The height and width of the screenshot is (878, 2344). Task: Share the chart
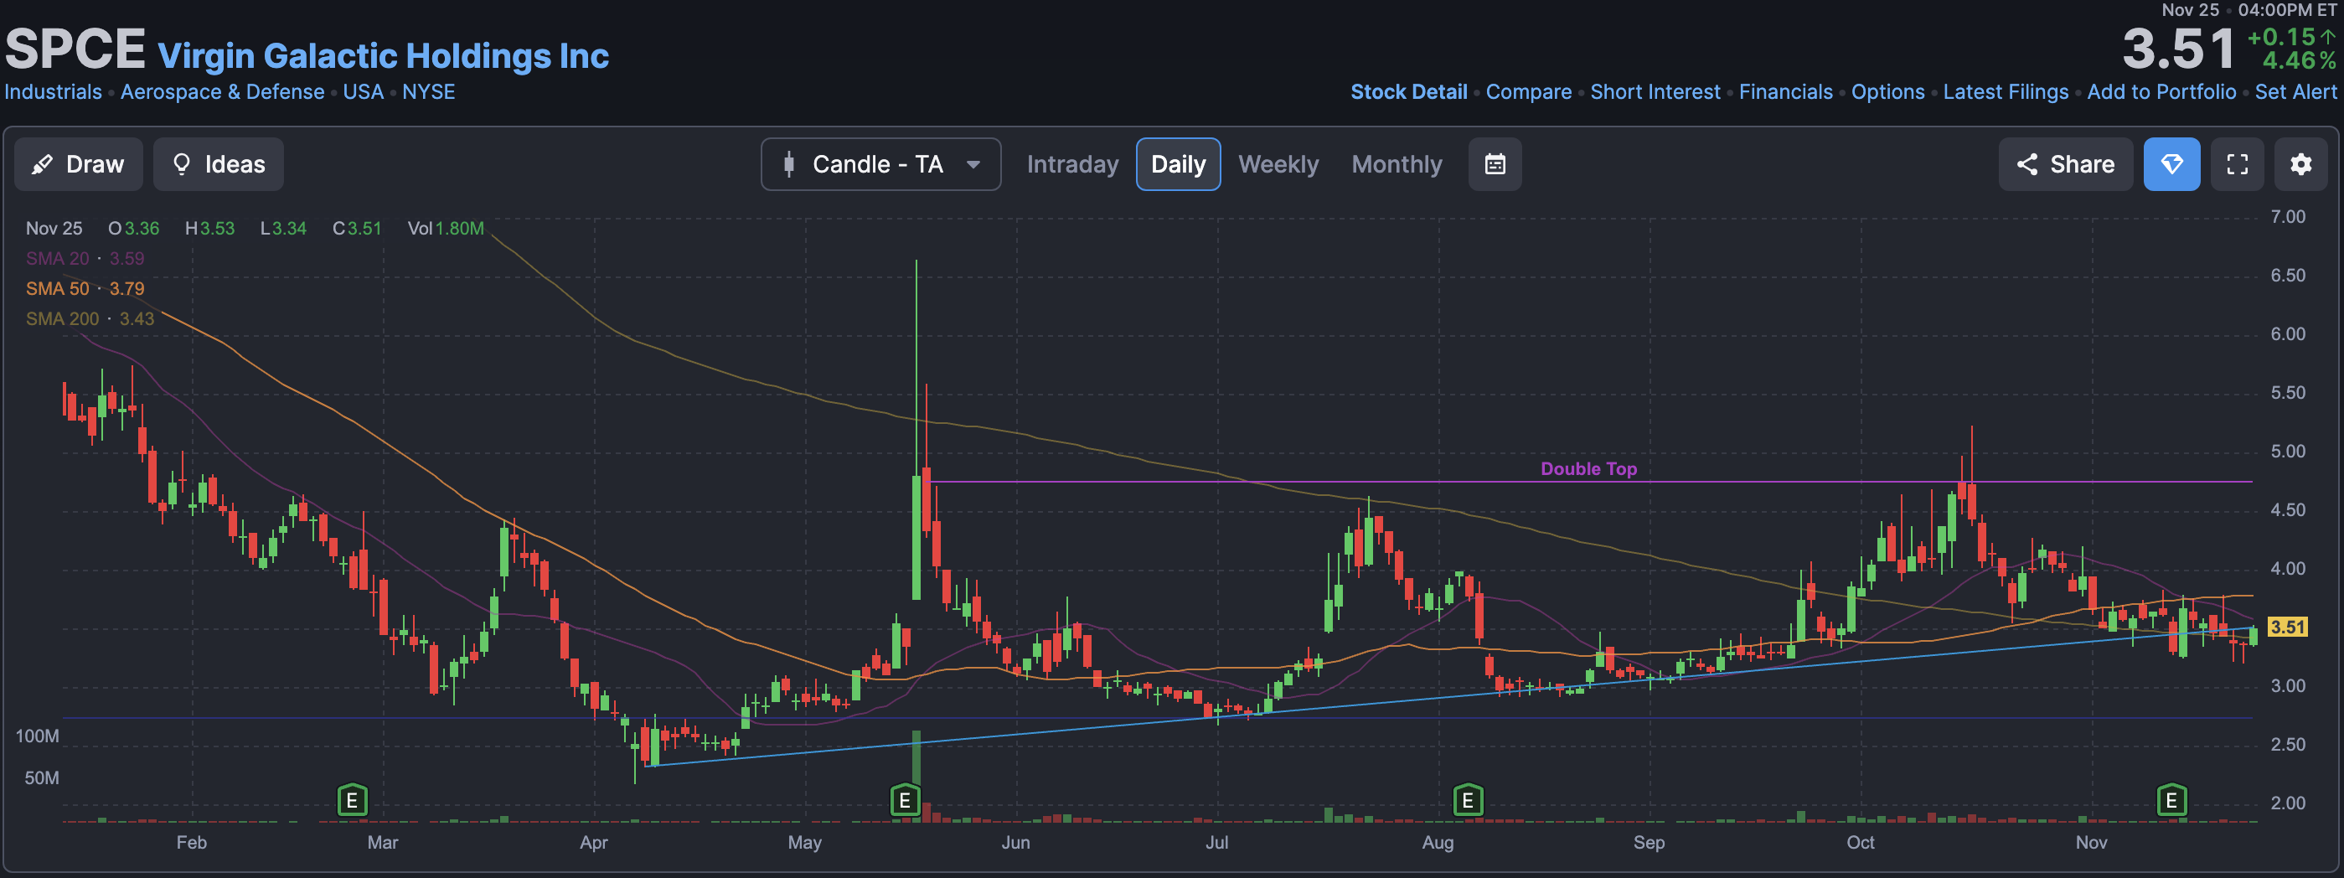click(2065, 163)
